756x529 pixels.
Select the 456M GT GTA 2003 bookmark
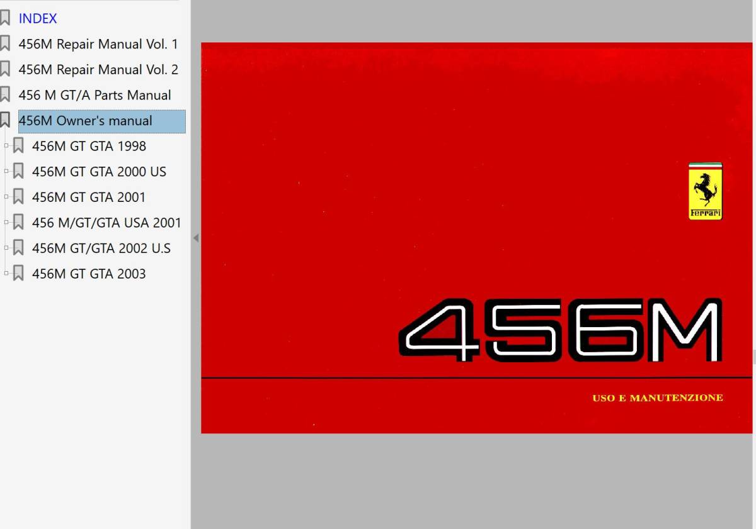coord(89,274)
